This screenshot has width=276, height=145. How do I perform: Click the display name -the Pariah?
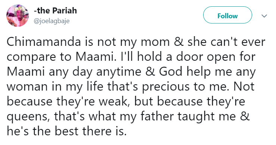tap(55, 10)
